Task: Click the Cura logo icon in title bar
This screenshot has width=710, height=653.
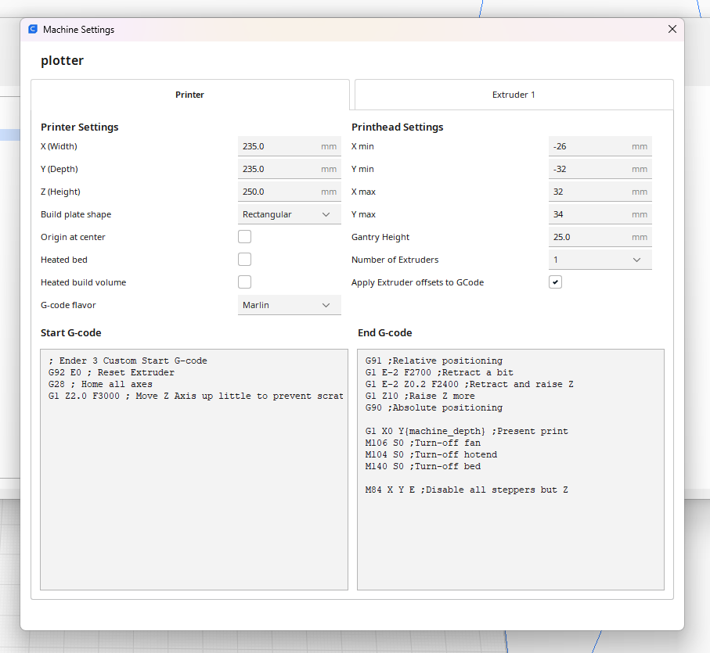Action: (33, 29)
